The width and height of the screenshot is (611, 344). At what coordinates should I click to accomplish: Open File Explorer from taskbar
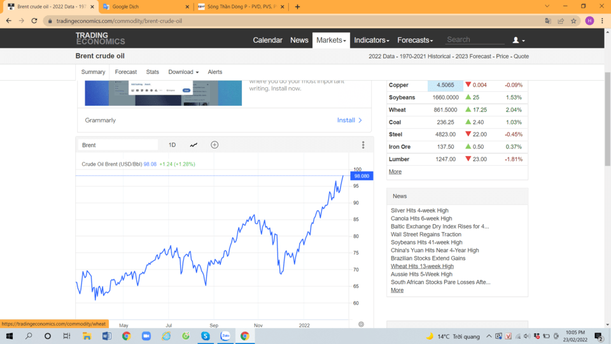87,336
